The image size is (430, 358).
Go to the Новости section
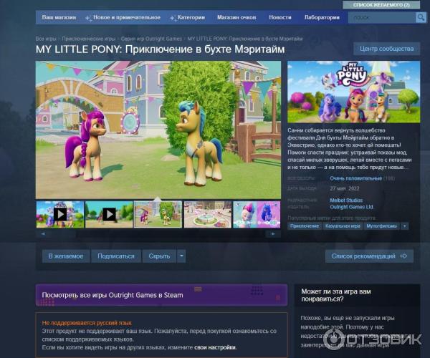pyautogui.click(x=280, y=17)
